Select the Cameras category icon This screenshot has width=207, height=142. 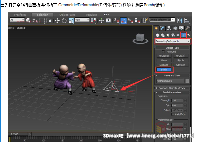173,35
